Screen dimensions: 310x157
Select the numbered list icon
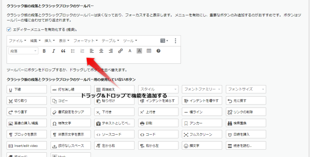coord(82,51)
